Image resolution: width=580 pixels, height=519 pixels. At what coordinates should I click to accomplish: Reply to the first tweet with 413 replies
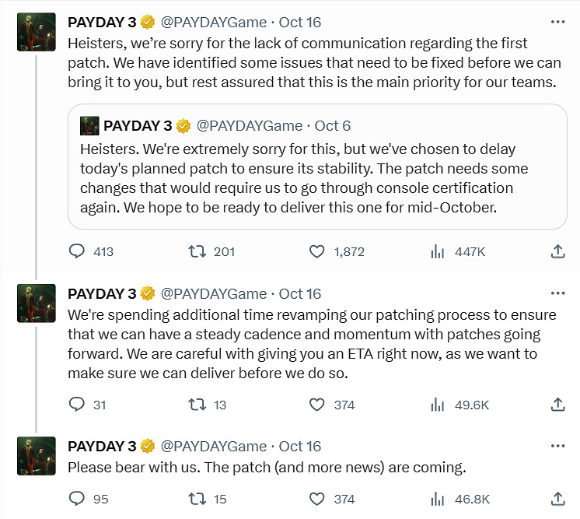77,251
